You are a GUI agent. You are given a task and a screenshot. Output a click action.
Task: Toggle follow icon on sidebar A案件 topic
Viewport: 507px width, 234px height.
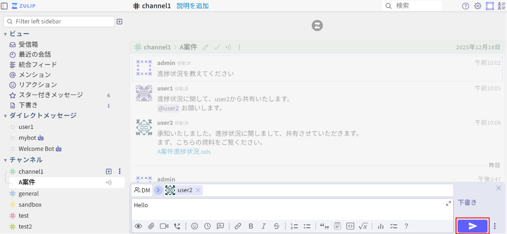tap(109, 183)
